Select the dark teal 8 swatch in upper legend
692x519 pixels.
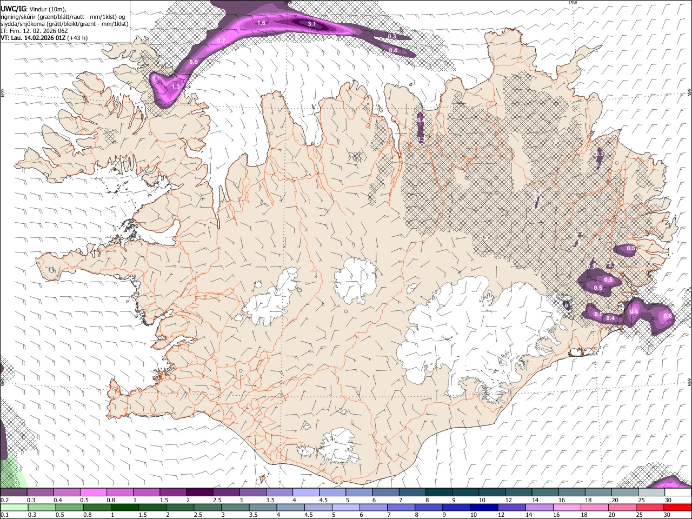[x=438, y=493]
